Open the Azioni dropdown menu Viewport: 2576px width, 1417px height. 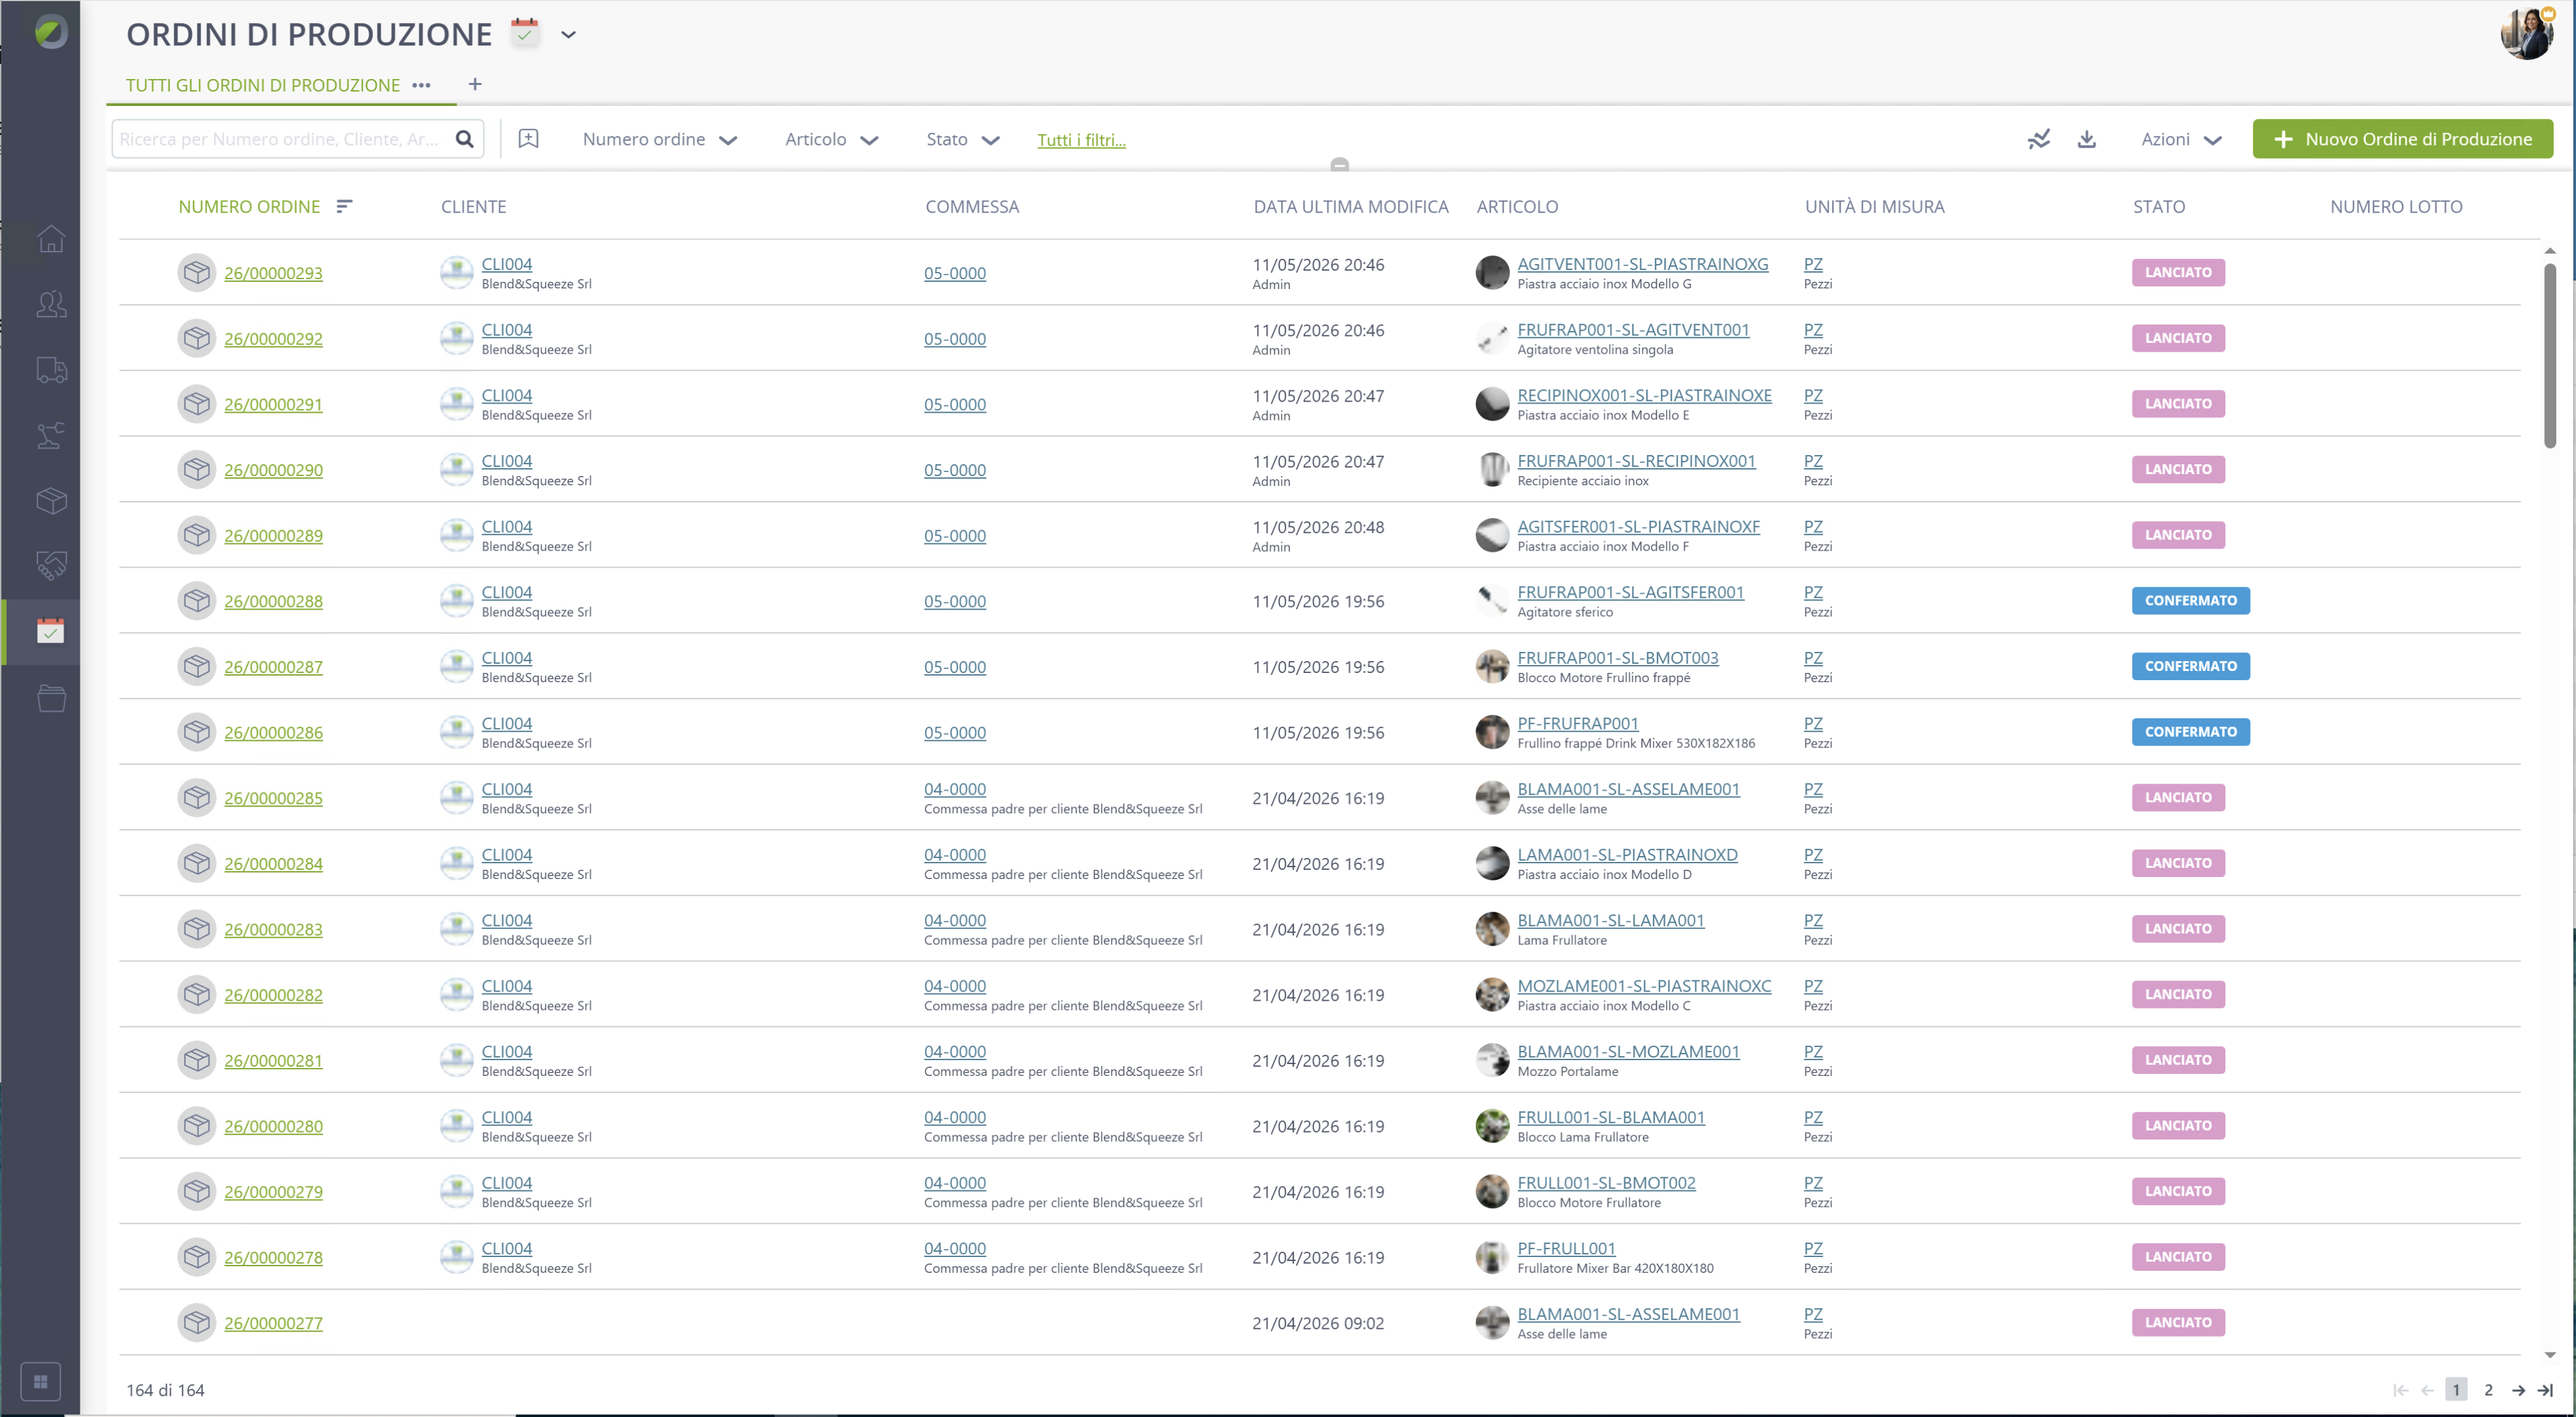2181,140
